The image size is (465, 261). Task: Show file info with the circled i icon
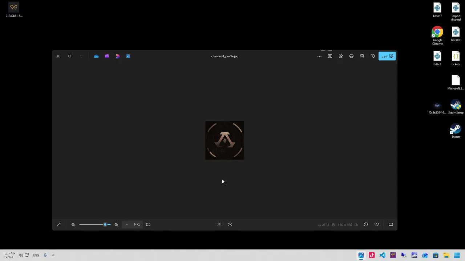[366, 225]
